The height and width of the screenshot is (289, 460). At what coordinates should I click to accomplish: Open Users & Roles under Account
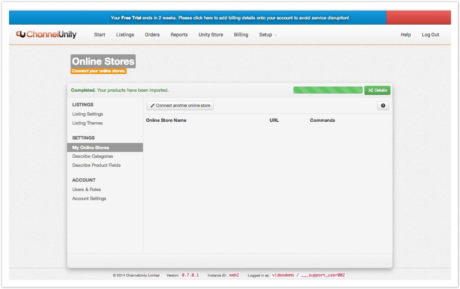[x=86, y=189]
